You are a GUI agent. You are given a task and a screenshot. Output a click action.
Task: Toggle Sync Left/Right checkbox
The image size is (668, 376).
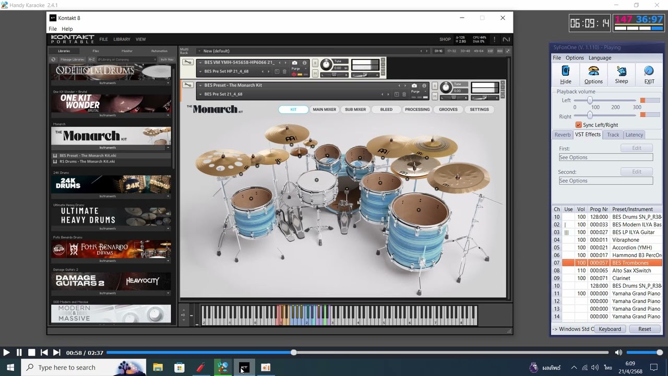(578, 125)
